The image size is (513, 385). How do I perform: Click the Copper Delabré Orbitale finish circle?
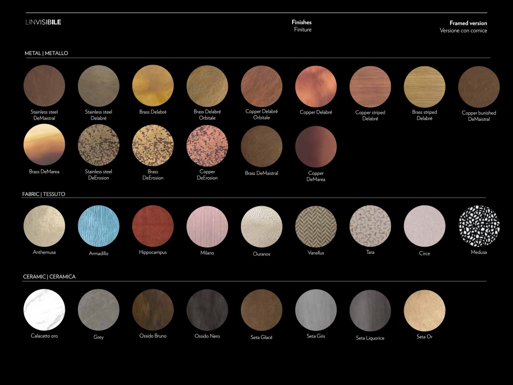point(261,86)
